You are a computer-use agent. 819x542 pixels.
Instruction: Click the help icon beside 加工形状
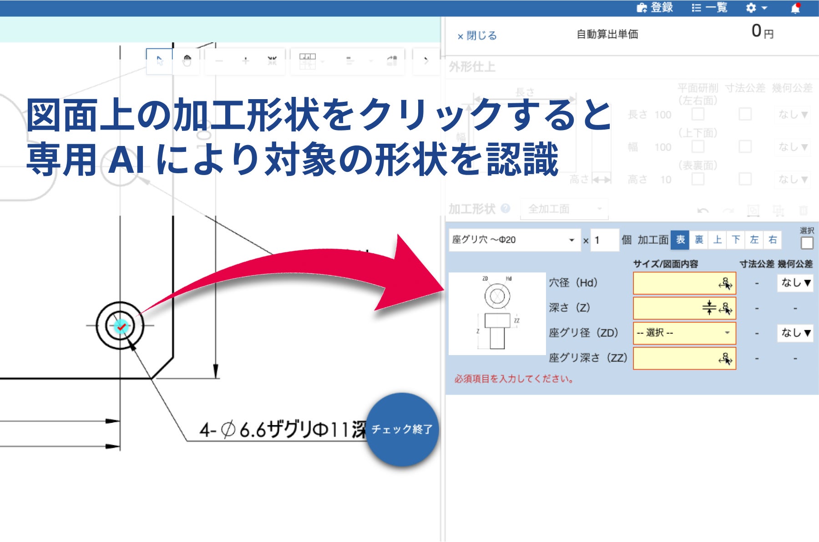point(505,208)
